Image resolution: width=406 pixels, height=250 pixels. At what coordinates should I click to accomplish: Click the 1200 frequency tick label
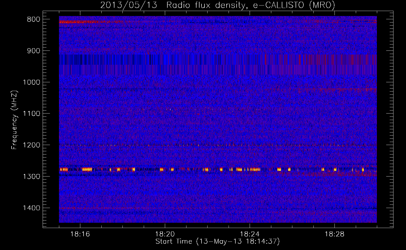(32, 145)
